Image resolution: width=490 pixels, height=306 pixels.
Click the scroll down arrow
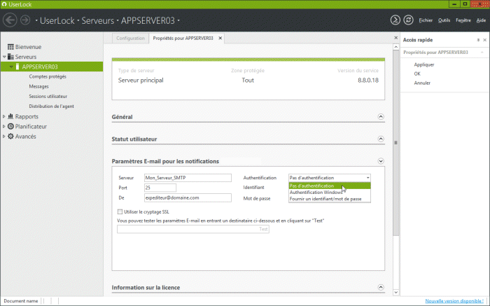395,292
